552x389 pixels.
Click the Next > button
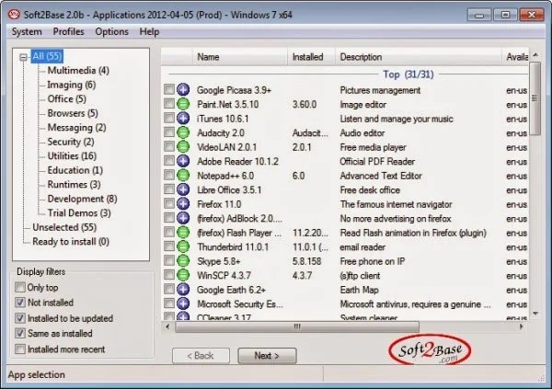click(x=267, y=356)
